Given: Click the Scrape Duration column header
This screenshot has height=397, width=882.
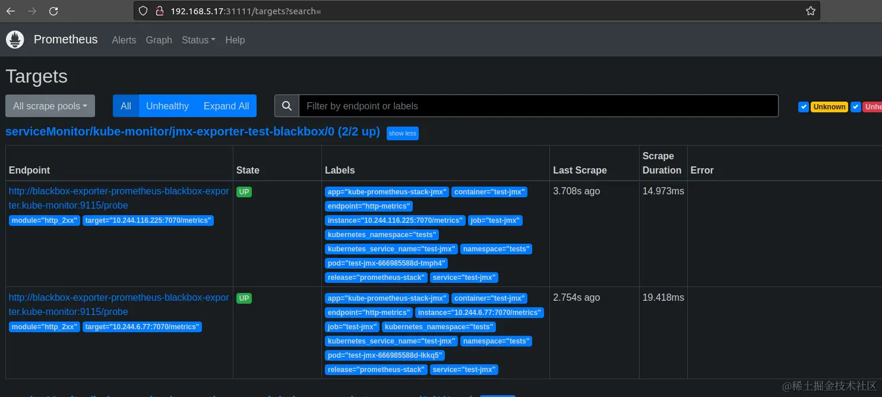Looking at the screenshot, I should click(x=662, y=163).
